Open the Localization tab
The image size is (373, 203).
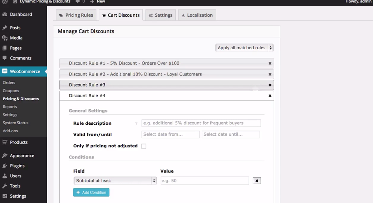tap(197, 15)
